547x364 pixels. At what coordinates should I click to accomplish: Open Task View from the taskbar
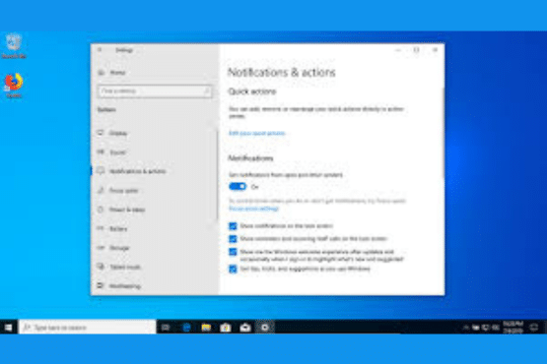click(166, 328)
